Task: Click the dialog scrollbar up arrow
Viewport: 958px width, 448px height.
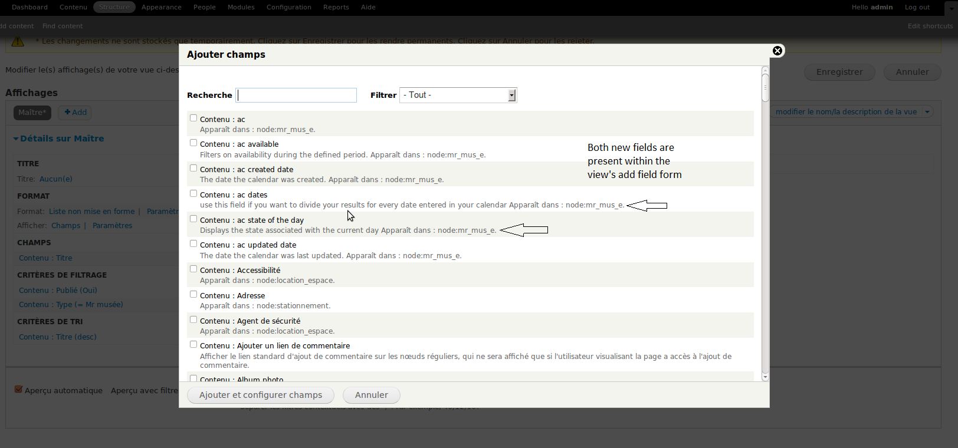Action: click(x=765, y=70)
